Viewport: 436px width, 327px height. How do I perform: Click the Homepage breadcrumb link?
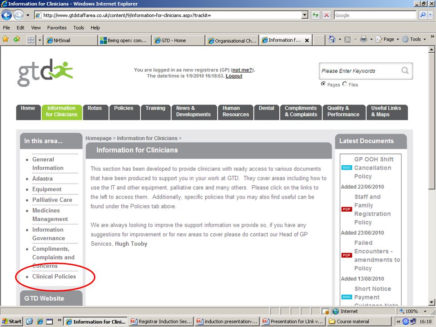coord(99,138)
